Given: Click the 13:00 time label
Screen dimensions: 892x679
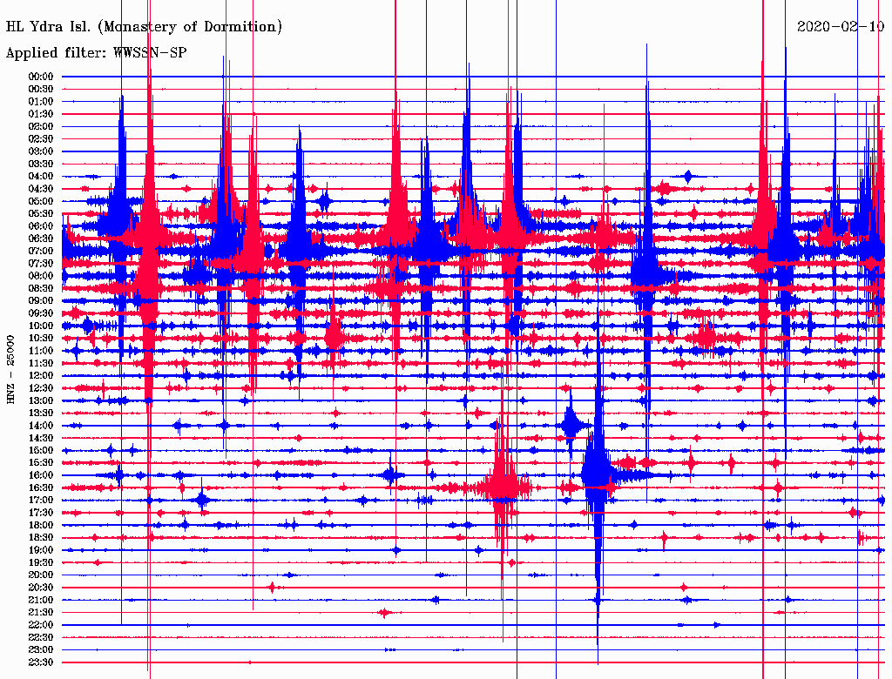Looking at the screenshot, I should pyautogui.click(x=41, y=400).
